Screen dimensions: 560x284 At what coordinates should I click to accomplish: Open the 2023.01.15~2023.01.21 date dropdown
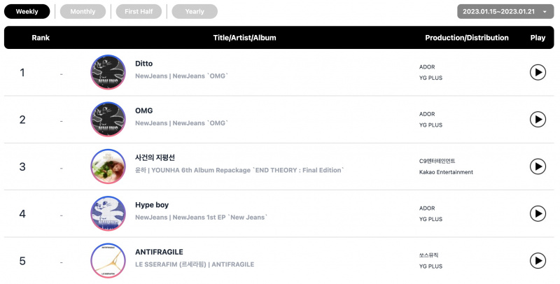pos(505,11)
